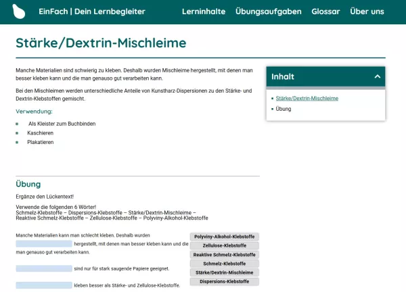Click the text 'Verwende die folgenden 6 Wörter!'
This screenshot has width=406, height=292.
56,207
